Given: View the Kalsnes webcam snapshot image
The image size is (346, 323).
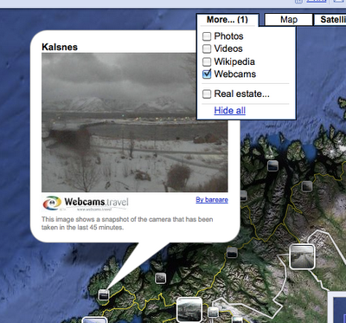Looking at the screenshot, I should click(135, 122).
